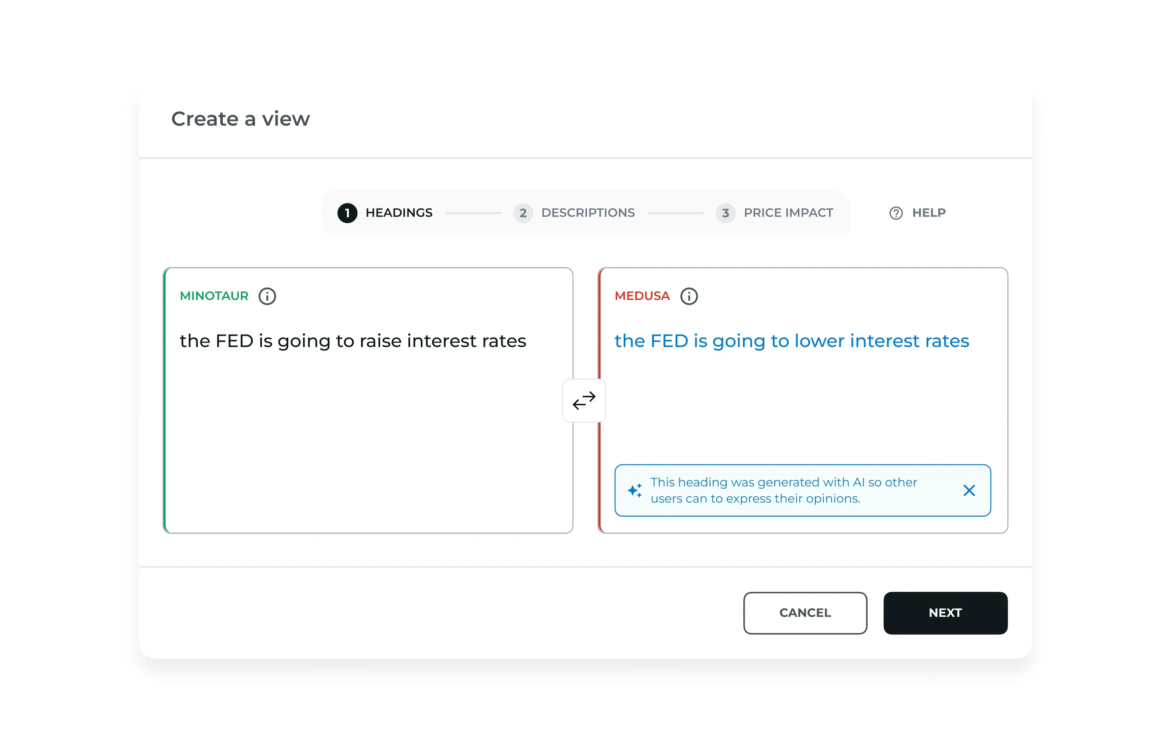Screen dimensions: 1171x739
Task: Click the Help question mark icon
Action: 896,213
